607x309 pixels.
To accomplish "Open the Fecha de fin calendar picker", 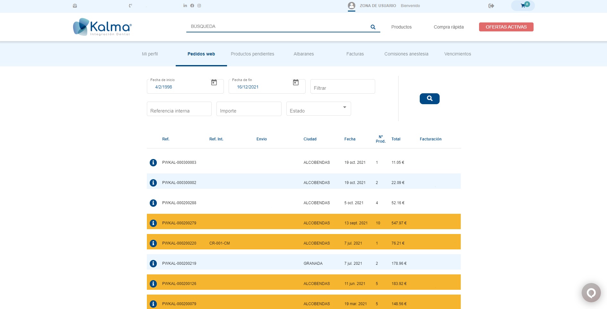I will 296,82.
